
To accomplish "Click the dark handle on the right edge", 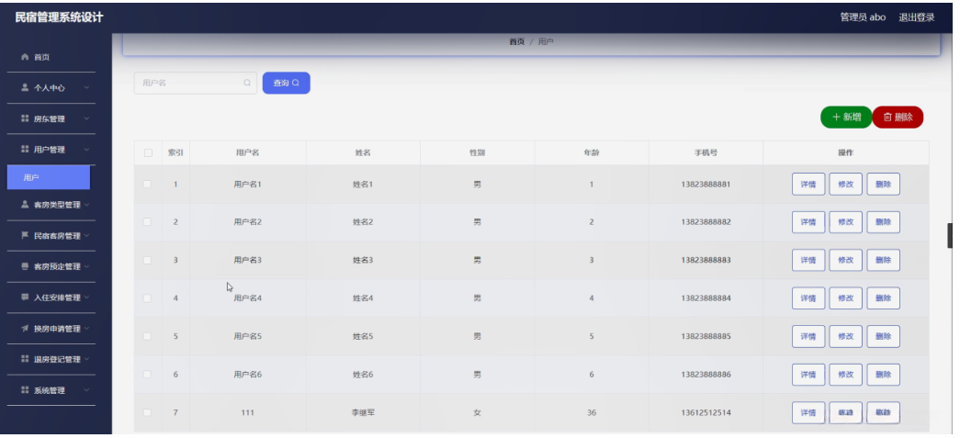I will click(950, 235).
